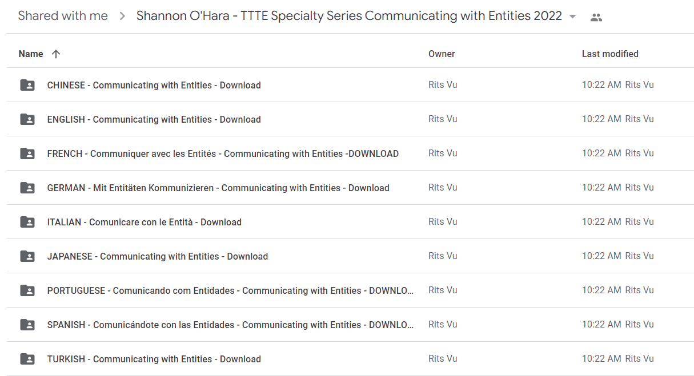694x376 pixels.
Task: Click the shared people icon beside folder title
Action: 596,17
